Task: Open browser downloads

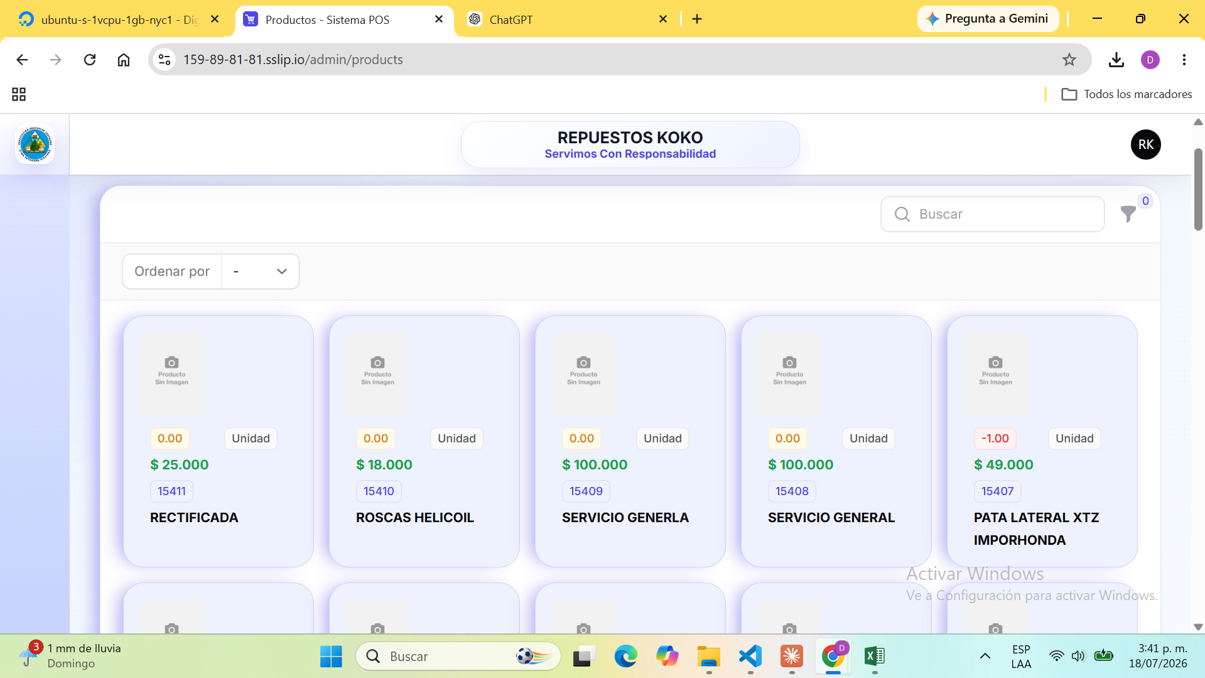Action: (1116, 60)
